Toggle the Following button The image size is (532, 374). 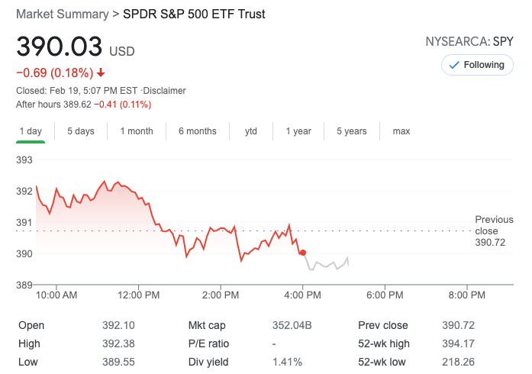coord(477,66)
